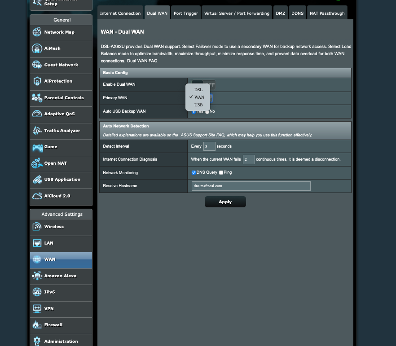Select DSL in the Primary WAN list
396x346 pixels.
pyautogui.click(x=198, y=89)
